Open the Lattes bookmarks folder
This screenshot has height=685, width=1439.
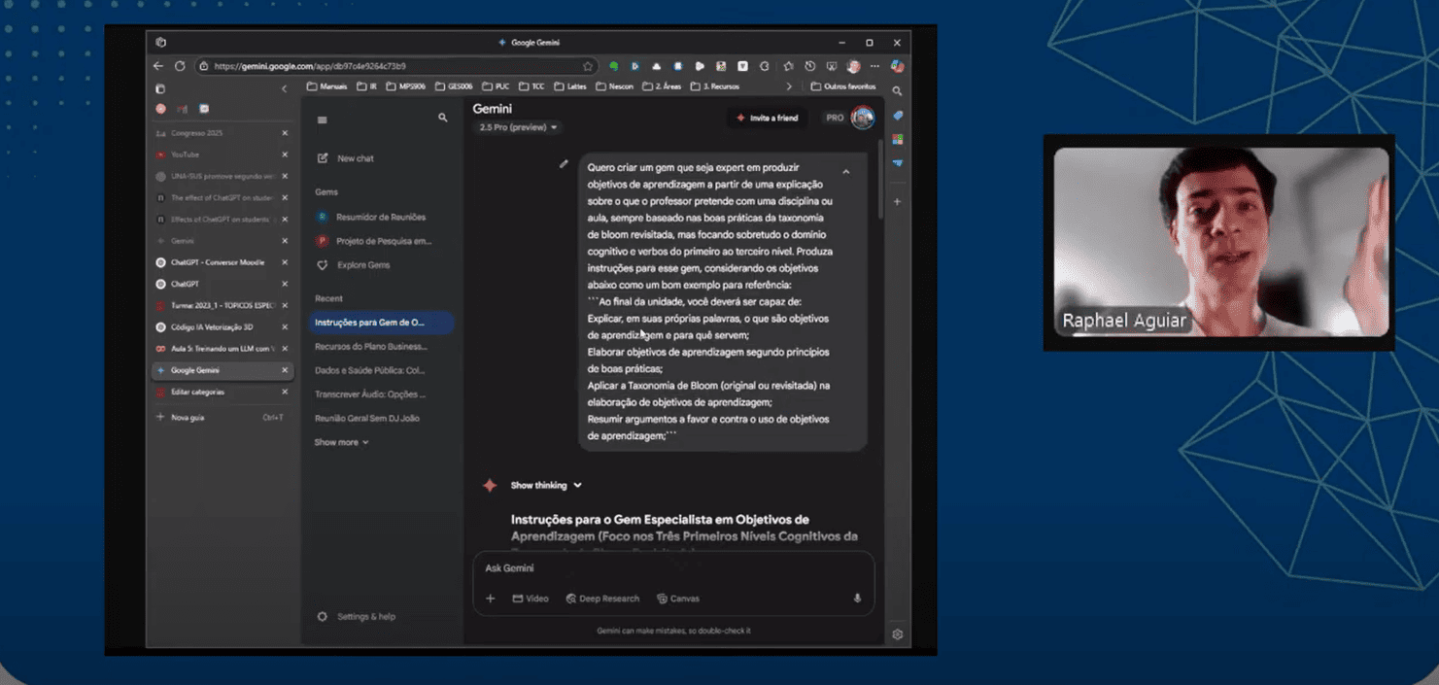(570, 86)
